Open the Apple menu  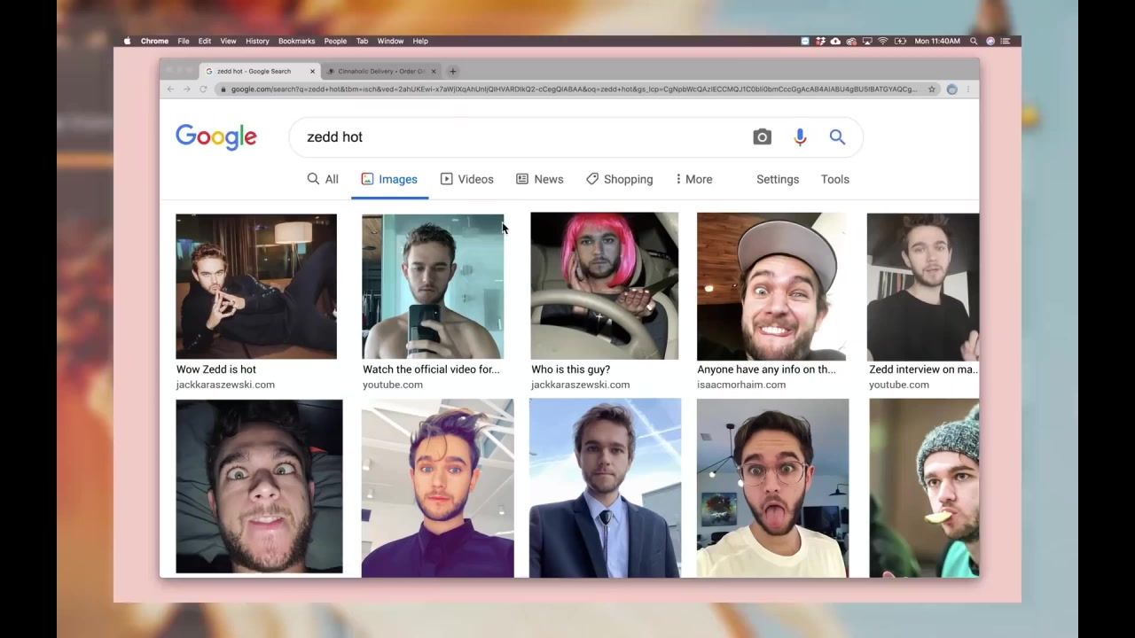[127, 41]
